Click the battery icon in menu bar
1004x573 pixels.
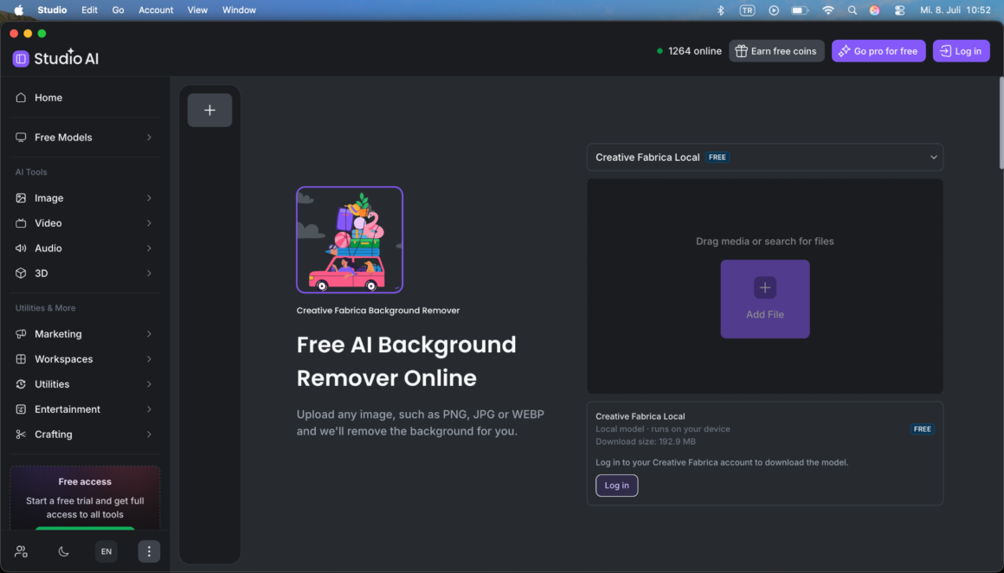click(x=799, y=10)
